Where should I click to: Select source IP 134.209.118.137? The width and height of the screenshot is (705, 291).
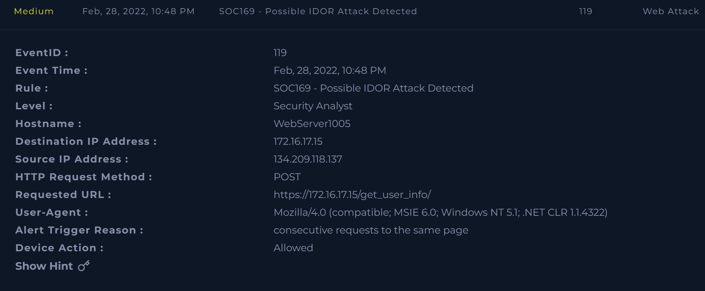pos(308,159)
